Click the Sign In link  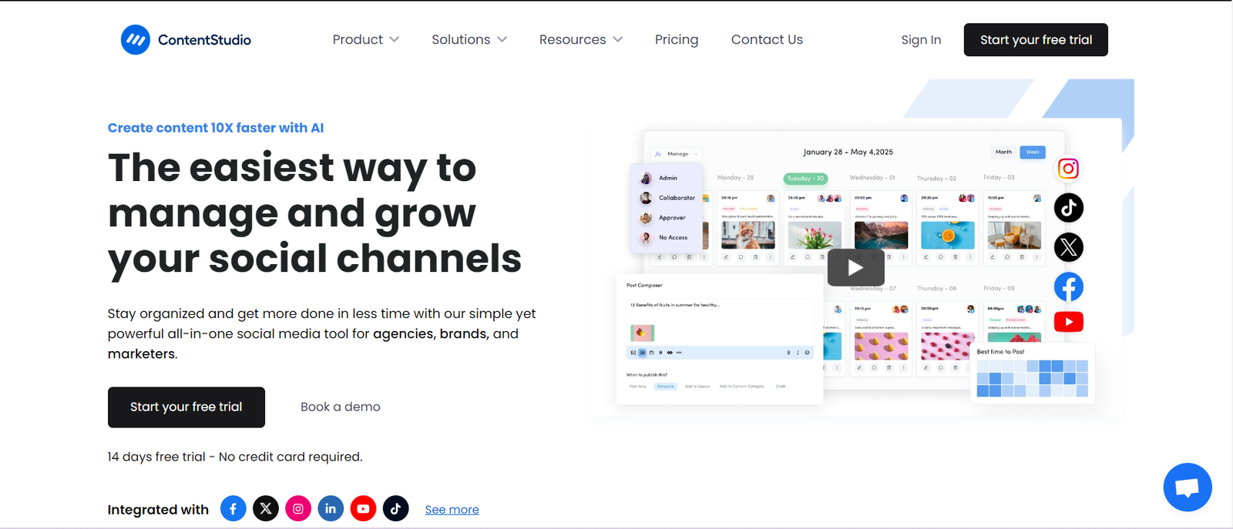[x=921, y=40]
